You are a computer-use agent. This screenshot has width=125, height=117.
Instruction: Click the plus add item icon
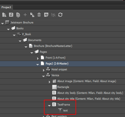click(x=25, y=15)
